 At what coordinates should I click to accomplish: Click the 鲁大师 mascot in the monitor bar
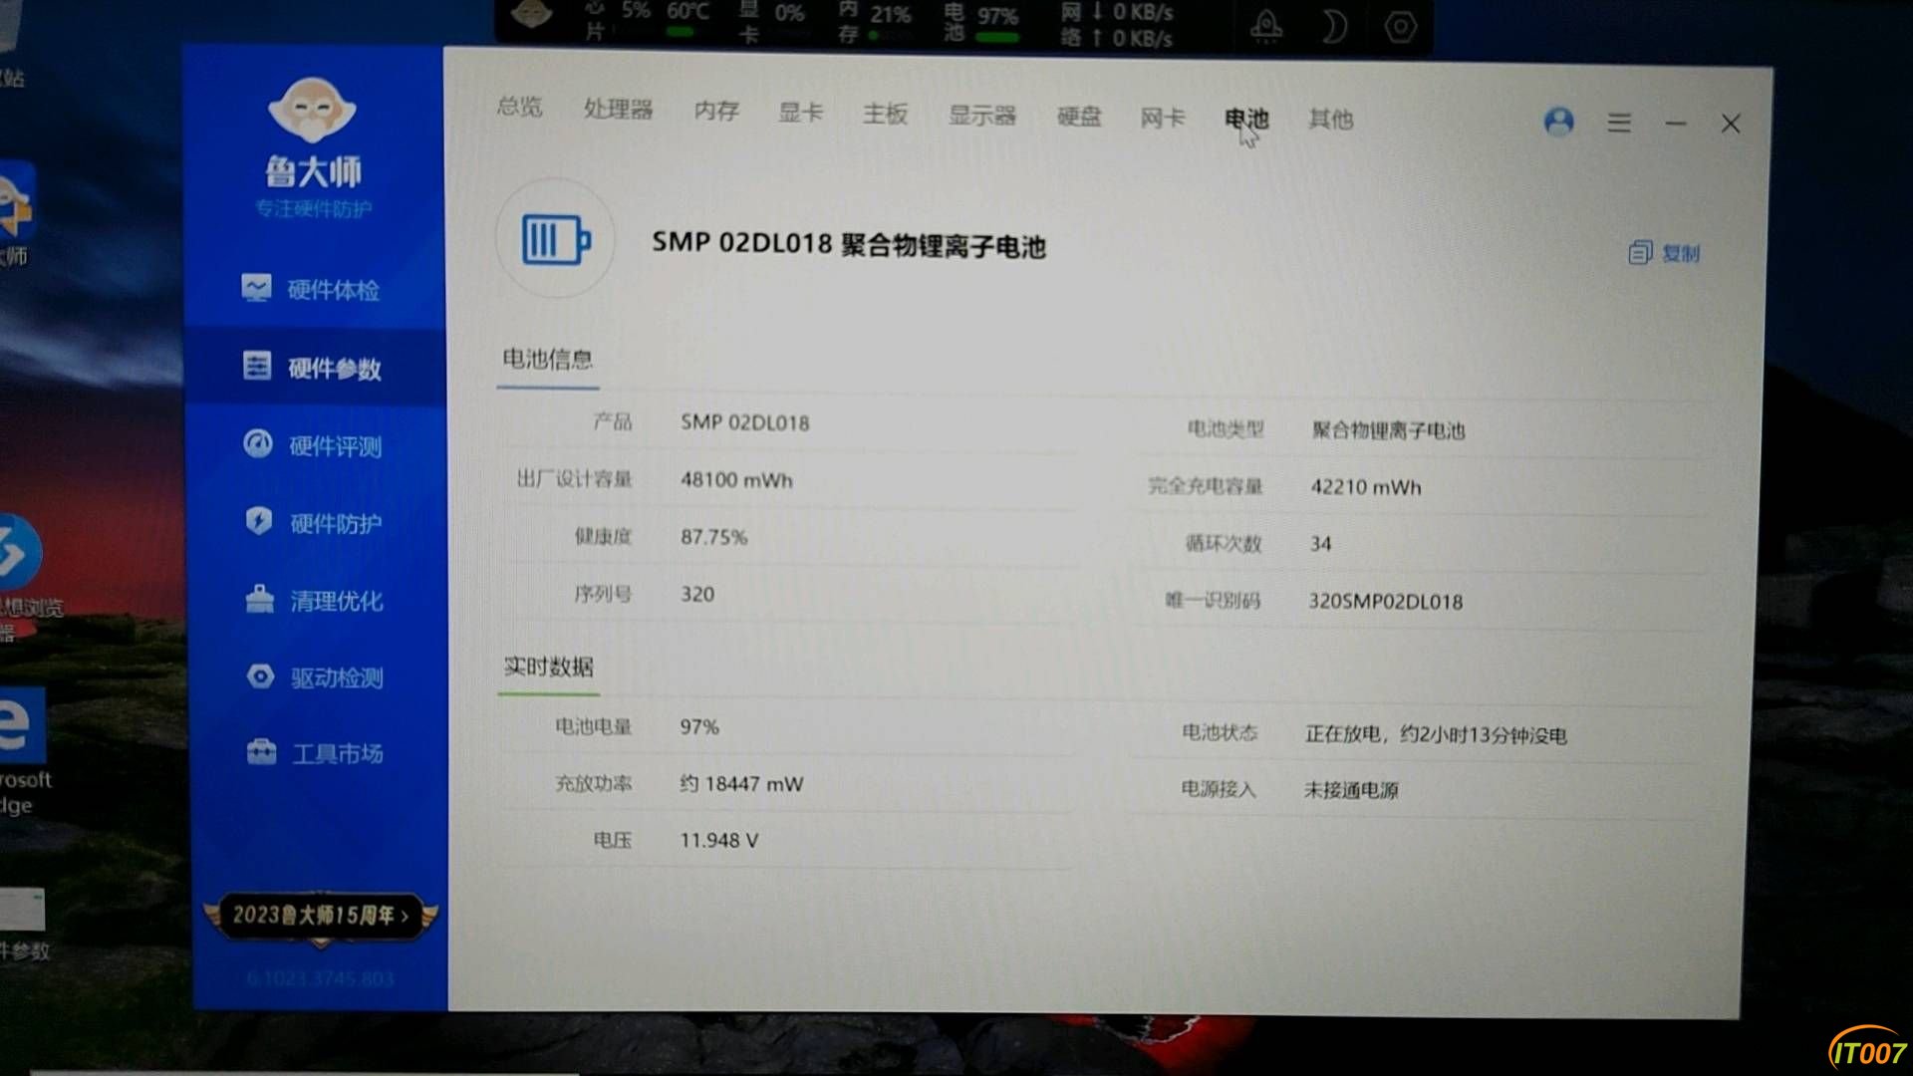pos(531,14)
